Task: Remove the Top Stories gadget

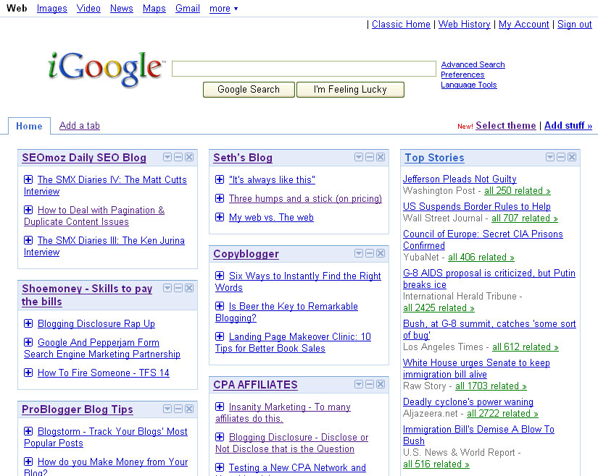Action: (572, 157)
